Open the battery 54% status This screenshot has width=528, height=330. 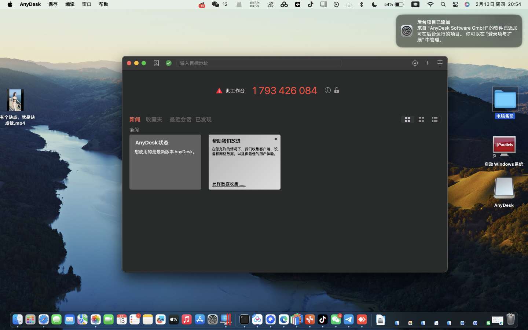(394, 4)
